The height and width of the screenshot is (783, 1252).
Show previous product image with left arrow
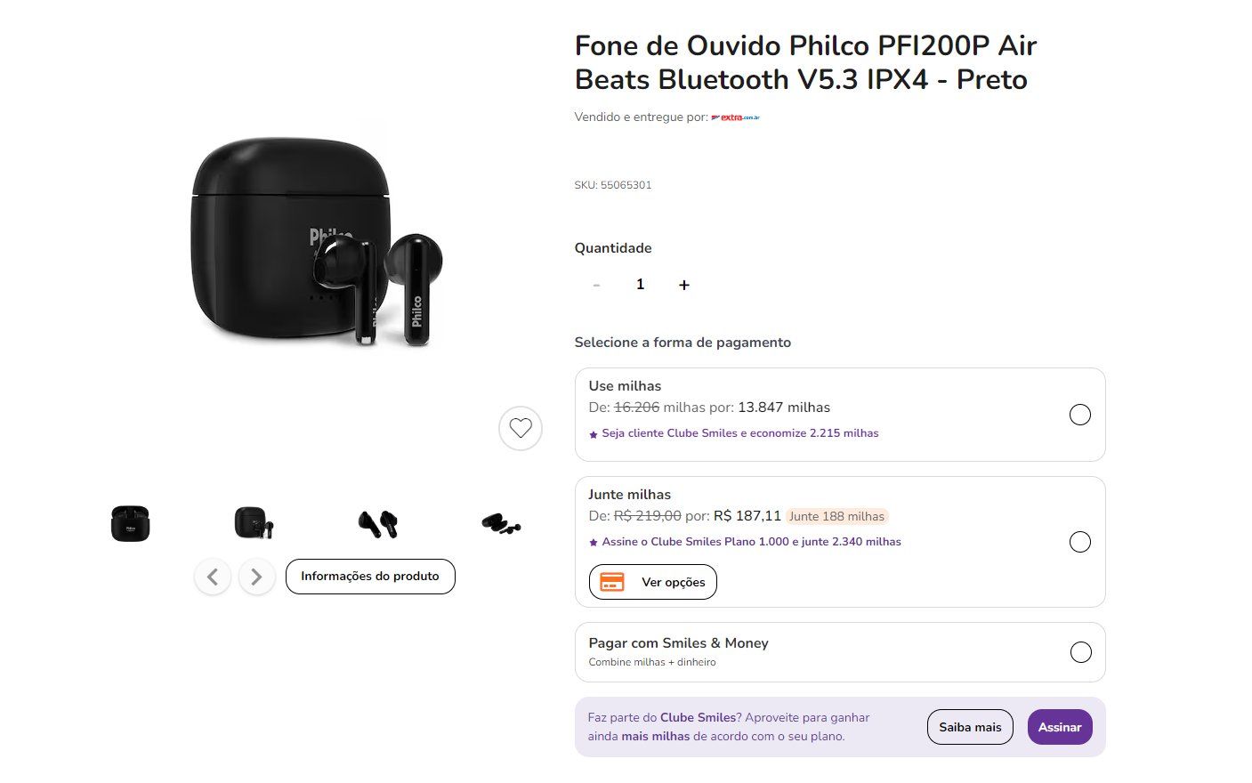(x=213, y=577)
